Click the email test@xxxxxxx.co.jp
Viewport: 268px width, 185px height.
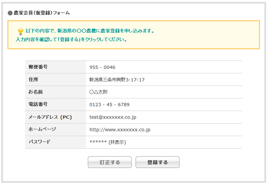coord(113,117)
